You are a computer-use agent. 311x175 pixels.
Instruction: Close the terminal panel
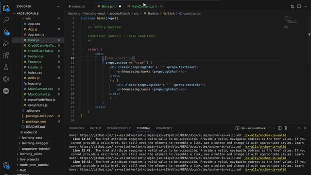pyautogui.click(x=306, y=128)
